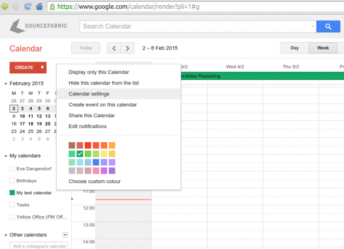Select Create event on this calendar
Screen dimensions: 344x249
tap(119, 105)
